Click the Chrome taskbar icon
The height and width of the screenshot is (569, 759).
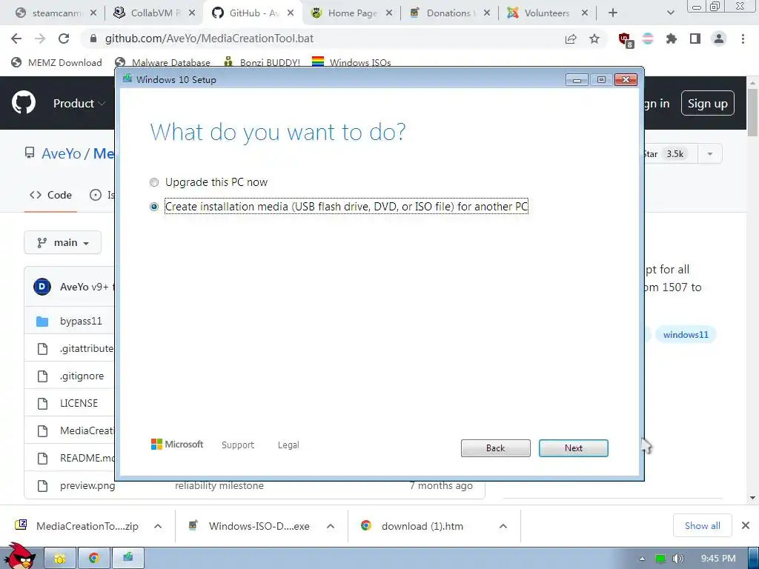94,559
